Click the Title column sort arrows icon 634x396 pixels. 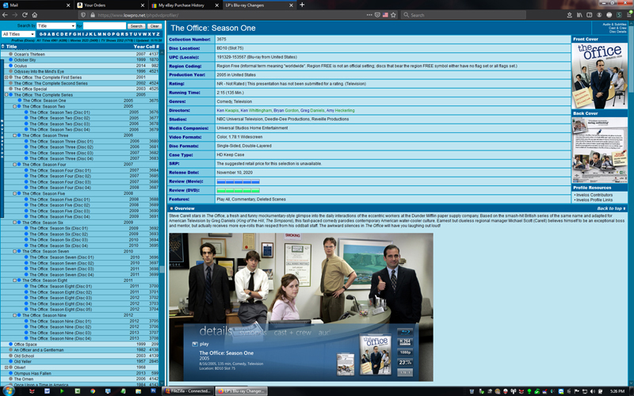pyautogui.click(x=3, y=47)
